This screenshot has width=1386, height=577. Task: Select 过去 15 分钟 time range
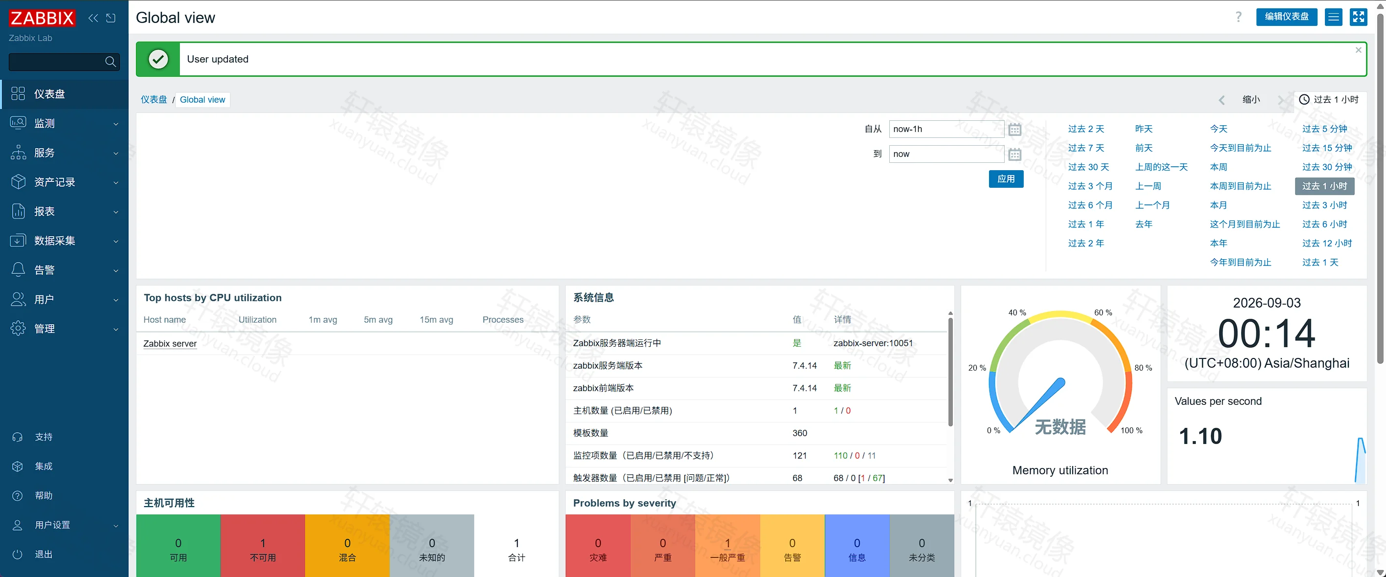coord(1327,148)
